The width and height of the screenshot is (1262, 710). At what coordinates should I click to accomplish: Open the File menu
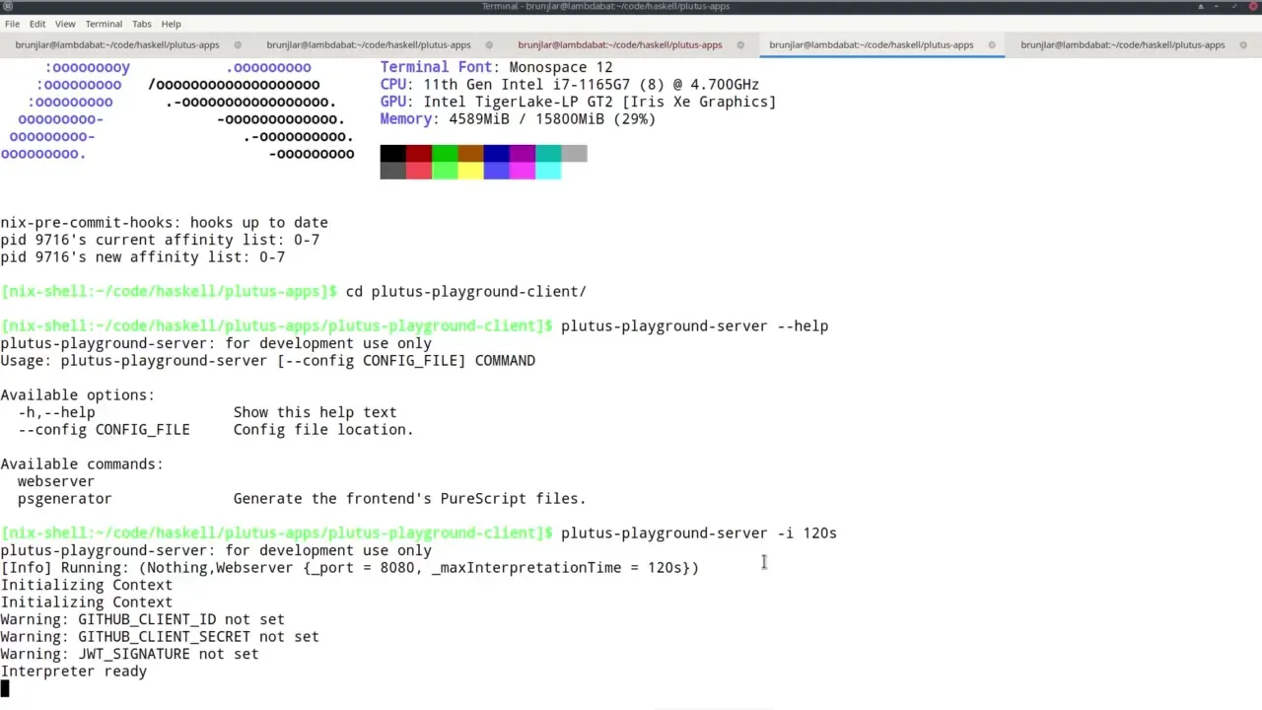(x=12, y=24)
